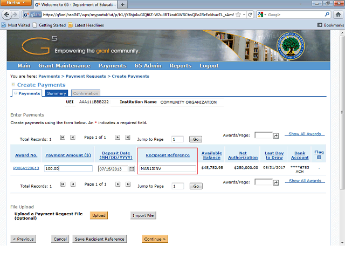
Task: Sort by Deposit Date column
Action: pyautogui.click(x=116, y=155)
